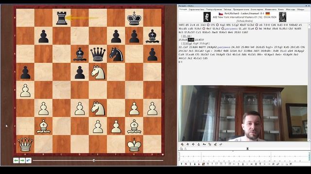The image size is (311, 174).
Task: Click the Czech flag beside Reti's name
Action: click(221, 14)
